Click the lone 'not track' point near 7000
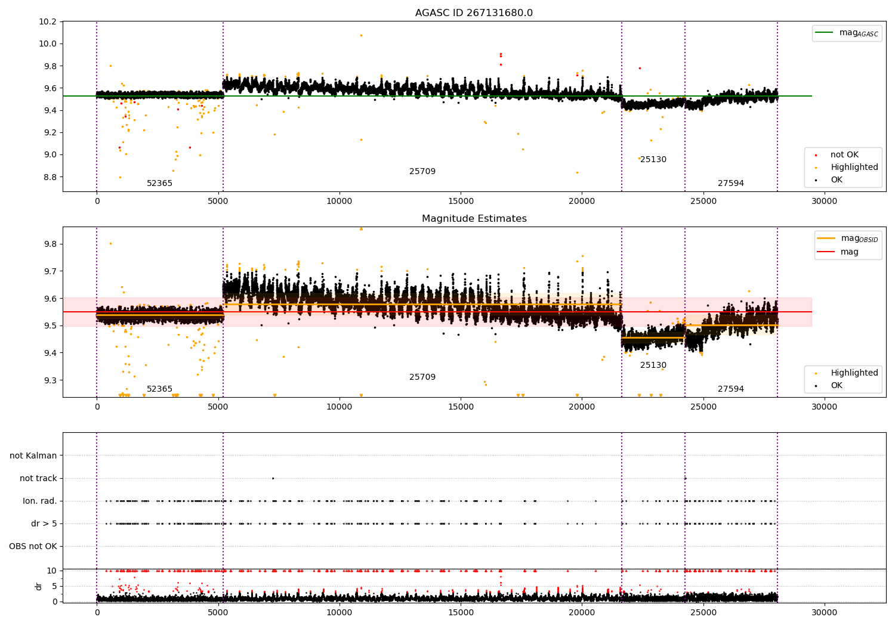The height and width of the screenshot is (626, 895). click(x=273, y=478)
